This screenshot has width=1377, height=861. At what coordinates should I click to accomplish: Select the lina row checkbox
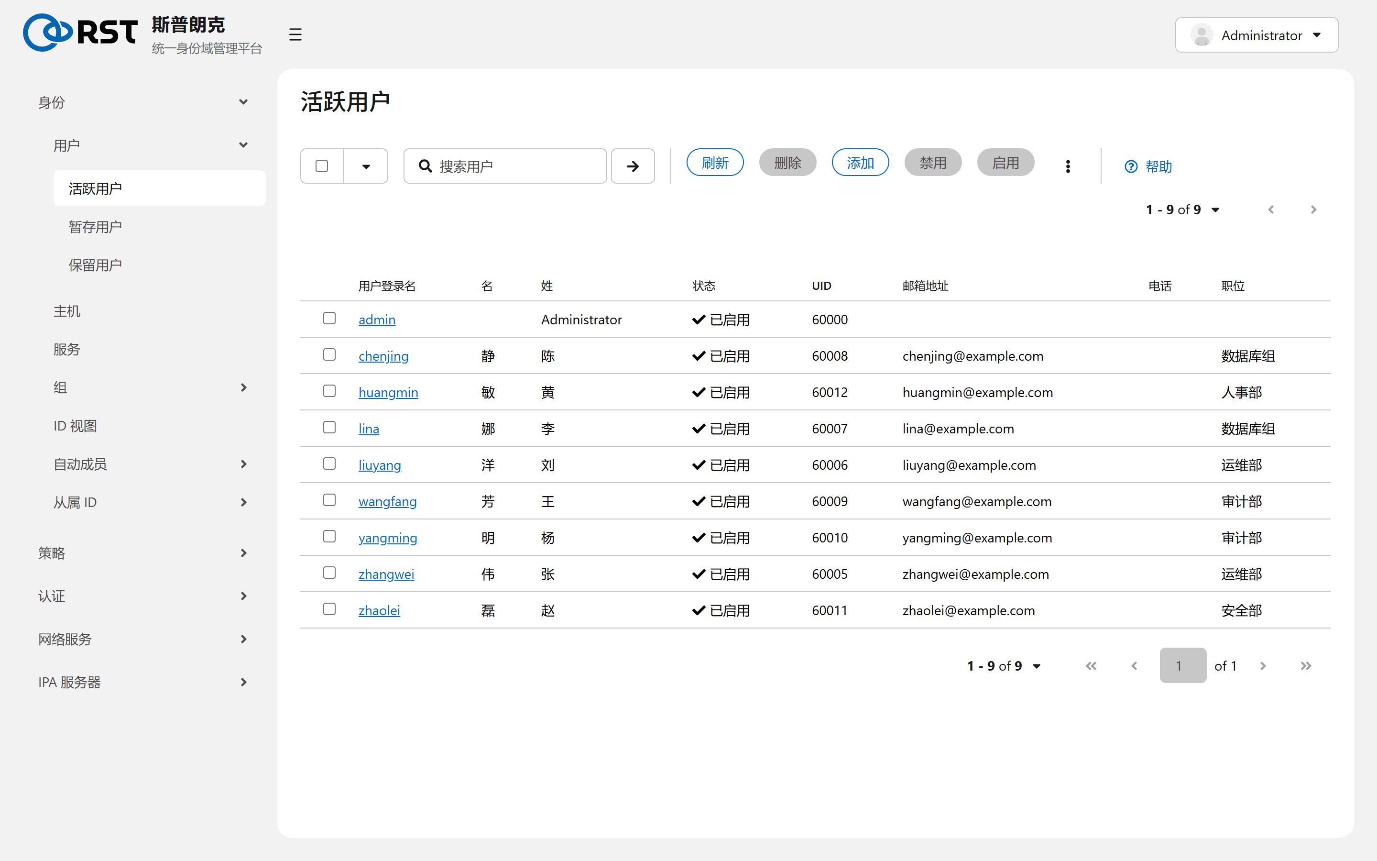pos(329,427)
